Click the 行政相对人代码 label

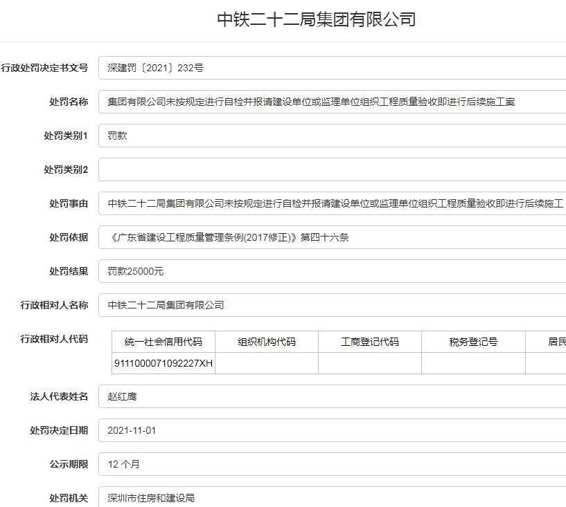pos(54,339)
